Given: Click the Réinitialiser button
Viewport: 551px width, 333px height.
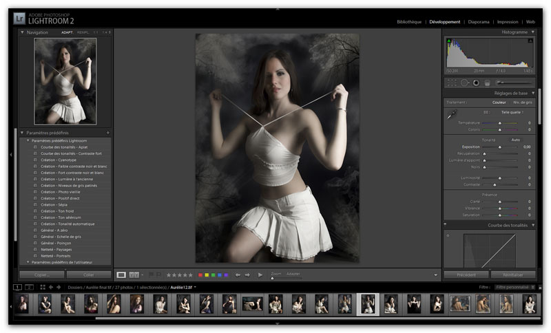Looking at the screenshot, I should [513, 275].
